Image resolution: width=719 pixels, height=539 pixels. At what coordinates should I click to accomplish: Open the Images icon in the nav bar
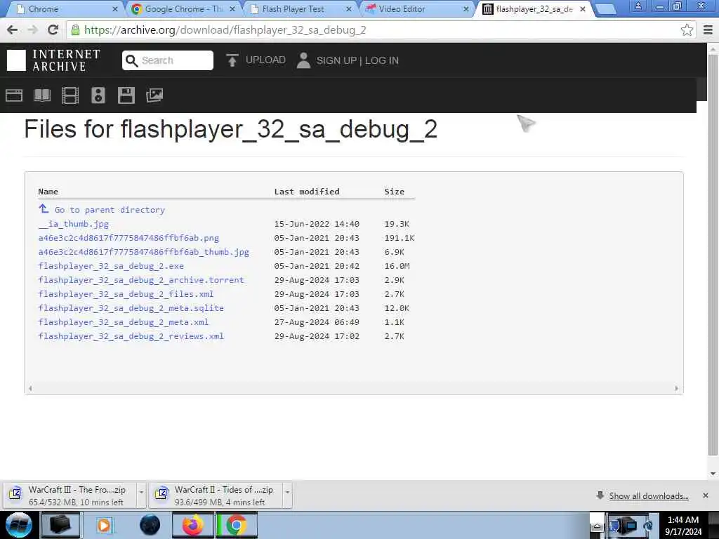(x=154, y=95)
